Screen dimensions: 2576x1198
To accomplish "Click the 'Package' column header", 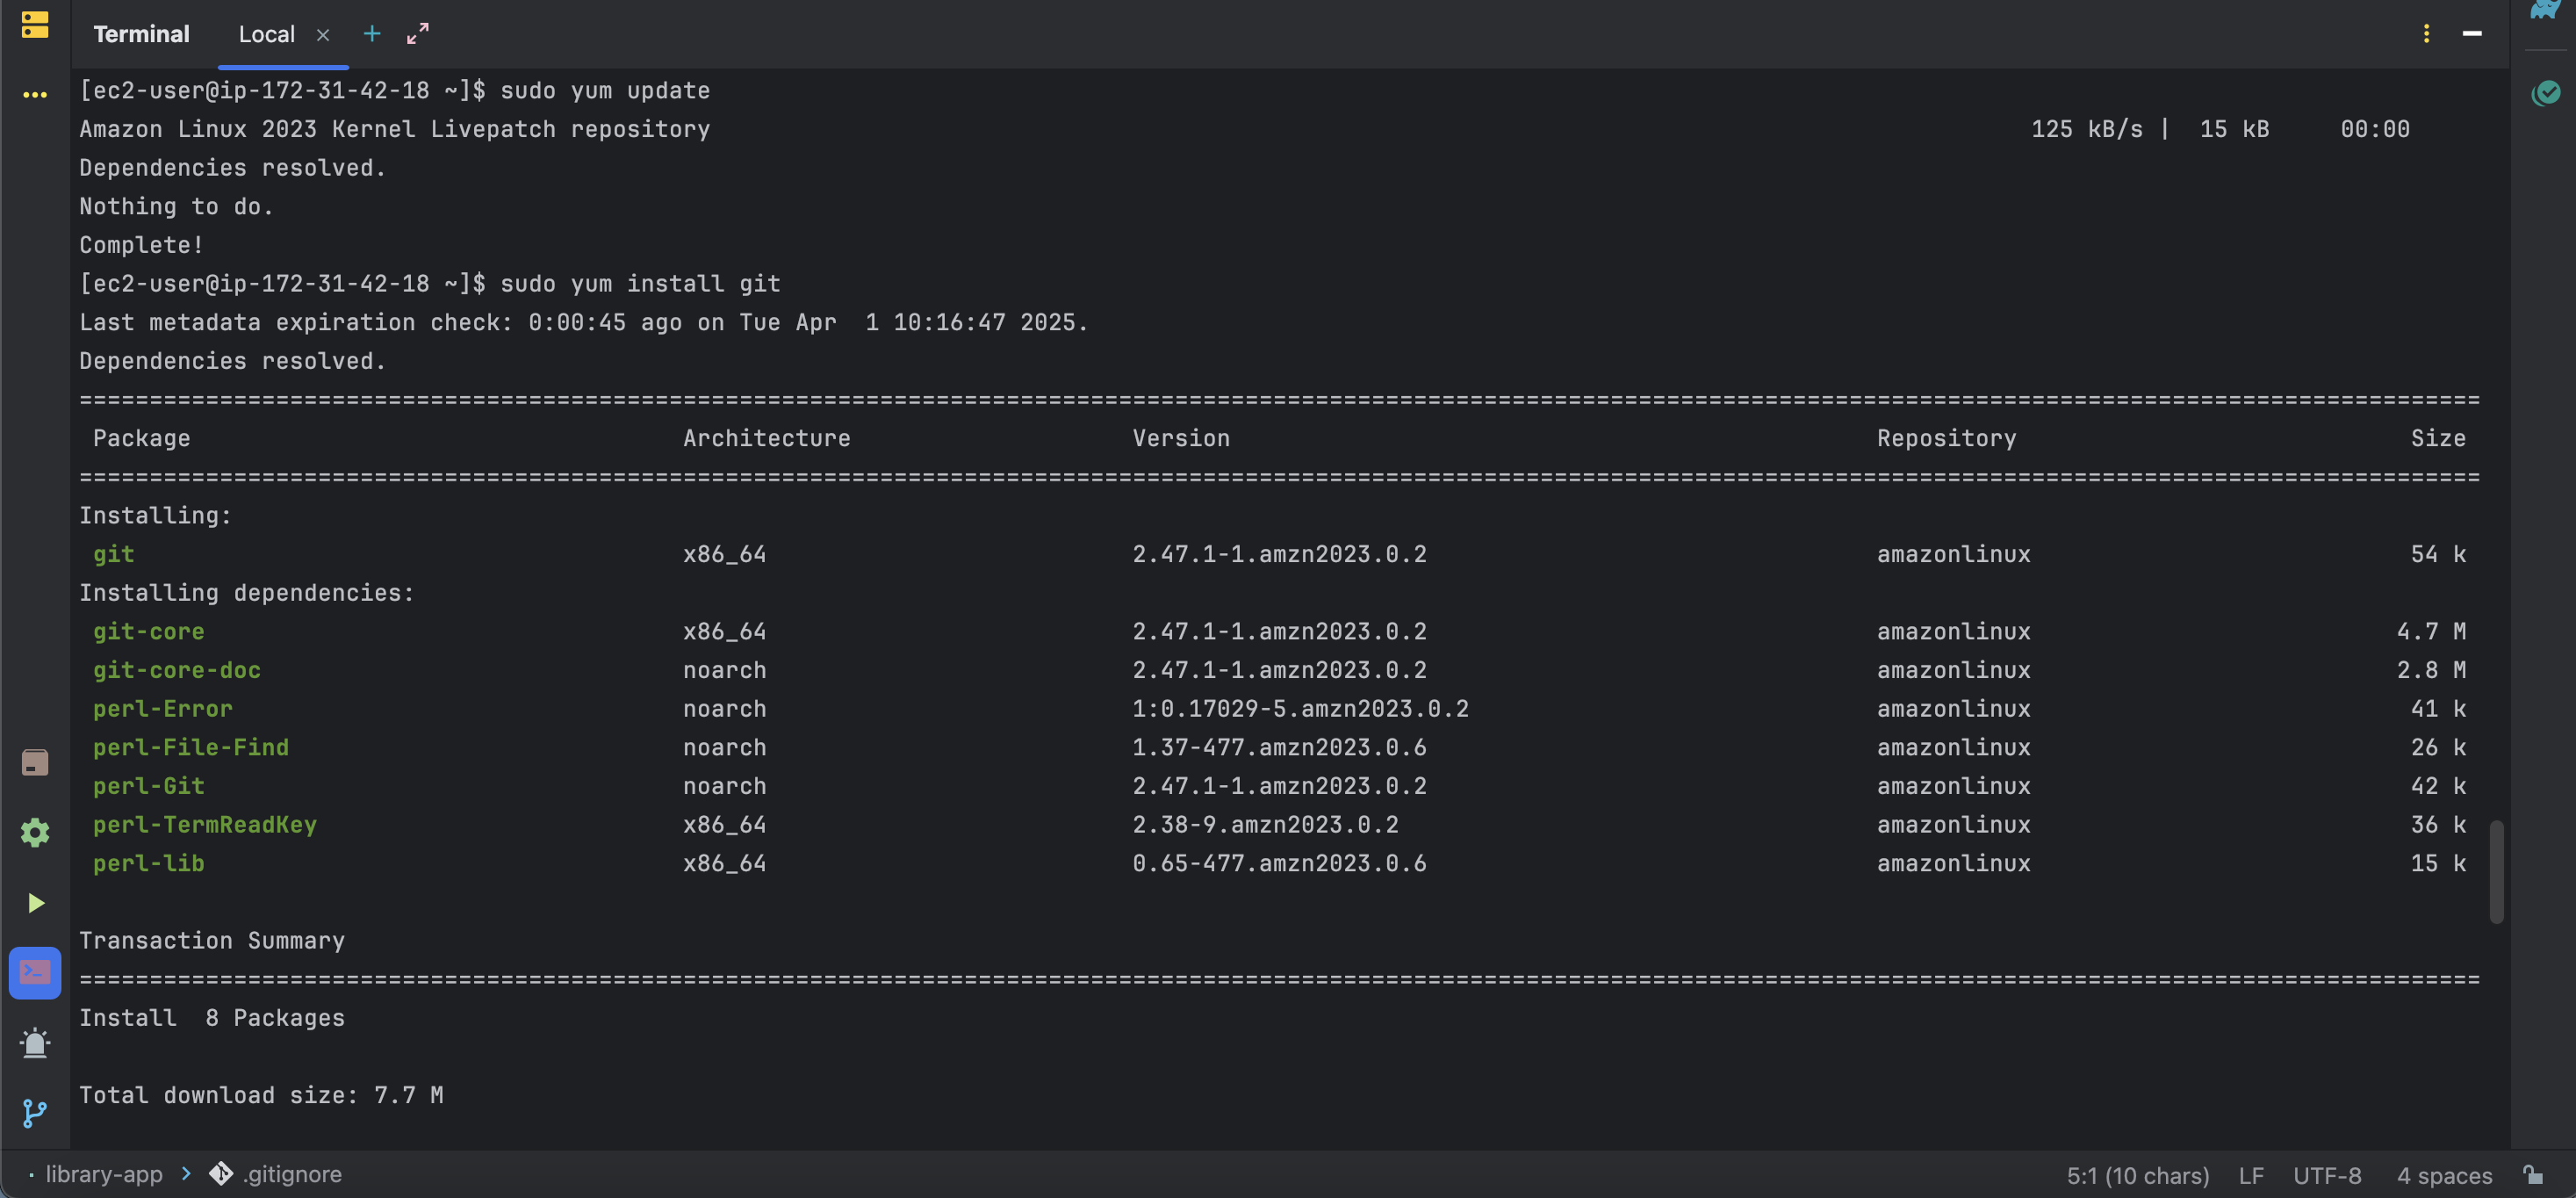I will tap(141, 438).
